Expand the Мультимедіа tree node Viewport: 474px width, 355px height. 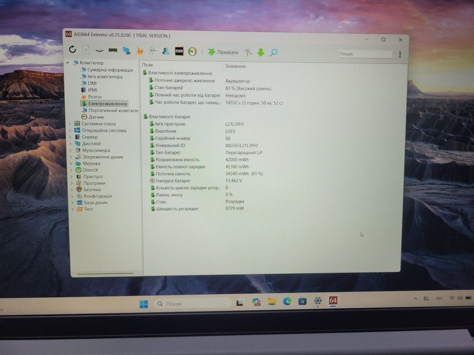[71, 150]
